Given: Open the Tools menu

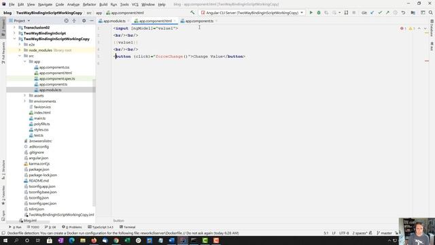Looking at the screenshot, I should coord(124,5).
